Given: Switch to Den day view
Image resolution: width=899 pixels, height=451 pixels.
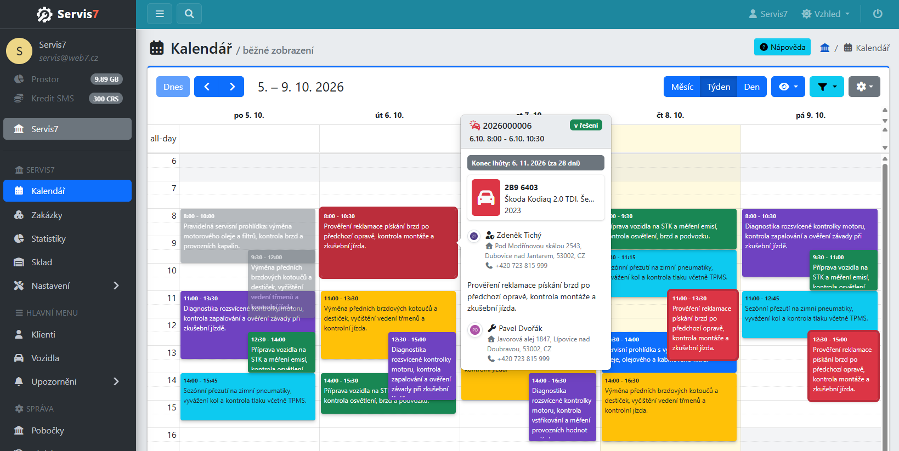Looking at the screenshot, I should 751,87.
